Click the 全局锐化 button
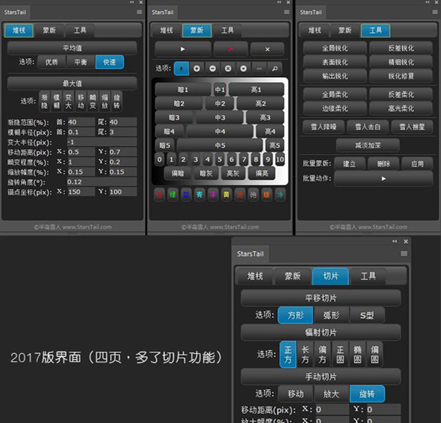441x423 pixels. [335, 48]
